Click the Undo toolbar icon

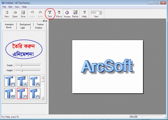(32, 14)
